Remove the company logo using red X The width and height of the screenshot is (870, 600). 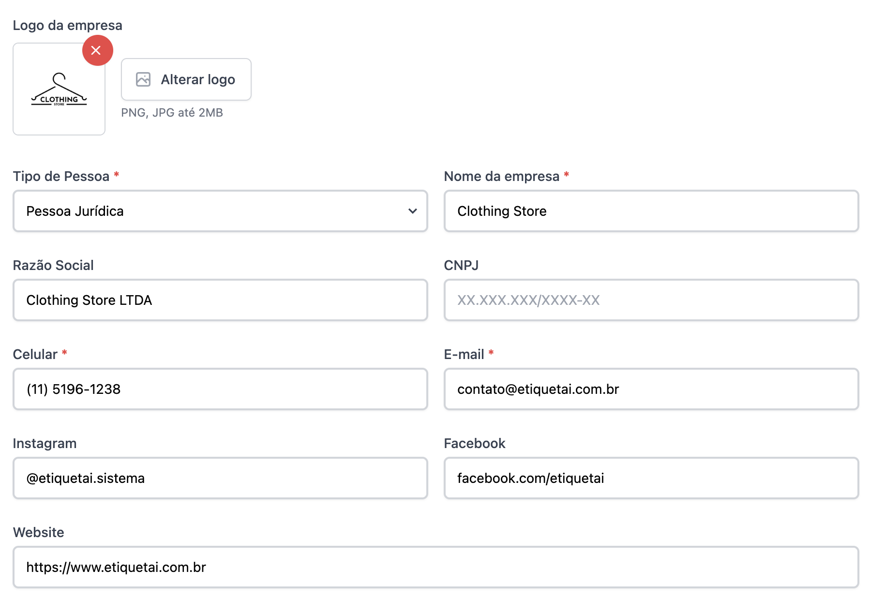click(97, 50)
